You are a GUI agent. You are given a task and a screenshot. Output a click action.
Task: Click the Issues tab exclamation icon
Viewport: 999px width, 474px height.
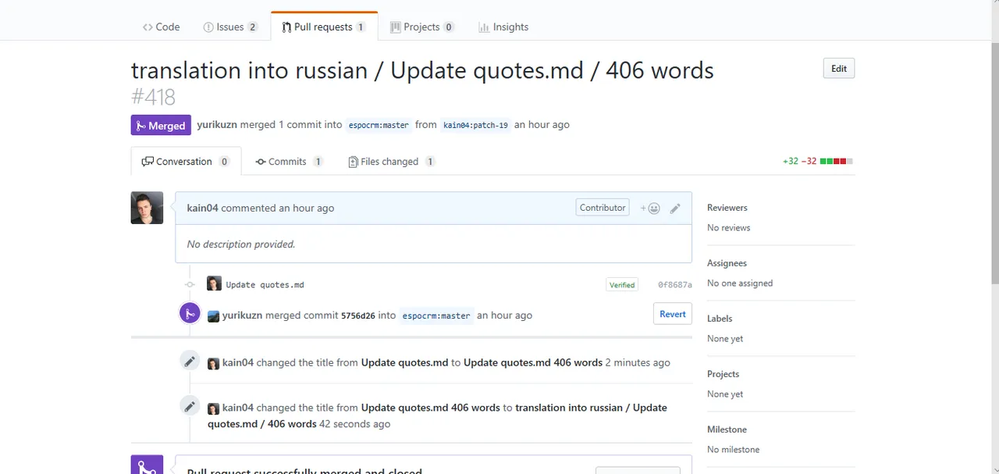click(208, 27)
